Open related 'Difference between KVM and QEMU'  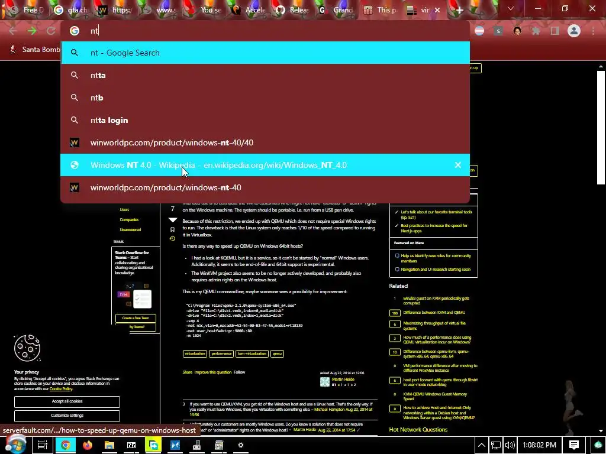point(434,313)
